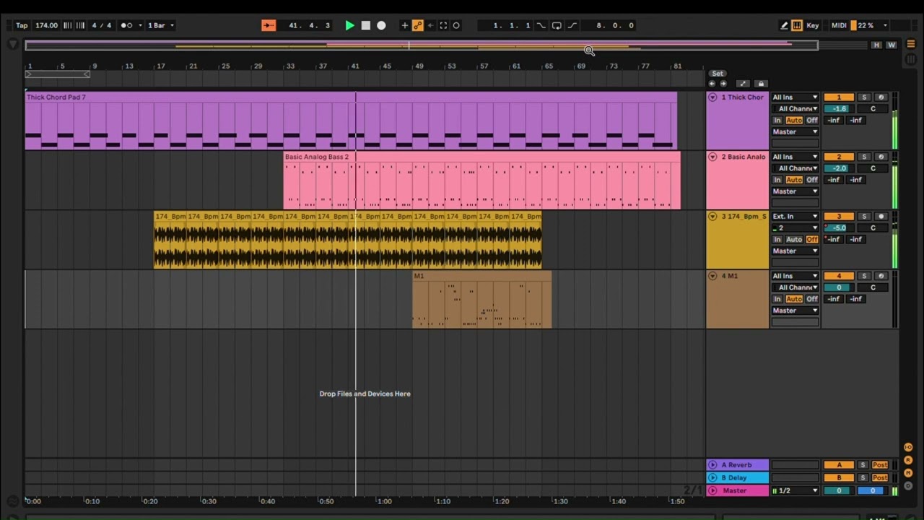Jump to next locator arrow

click(x=723, y=84)
